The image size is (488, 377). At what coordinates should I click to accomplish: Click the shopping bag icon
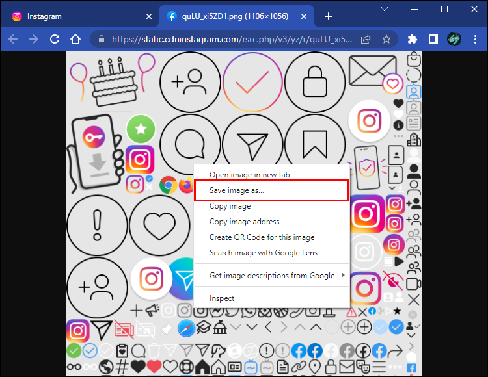tap(414, 59)
